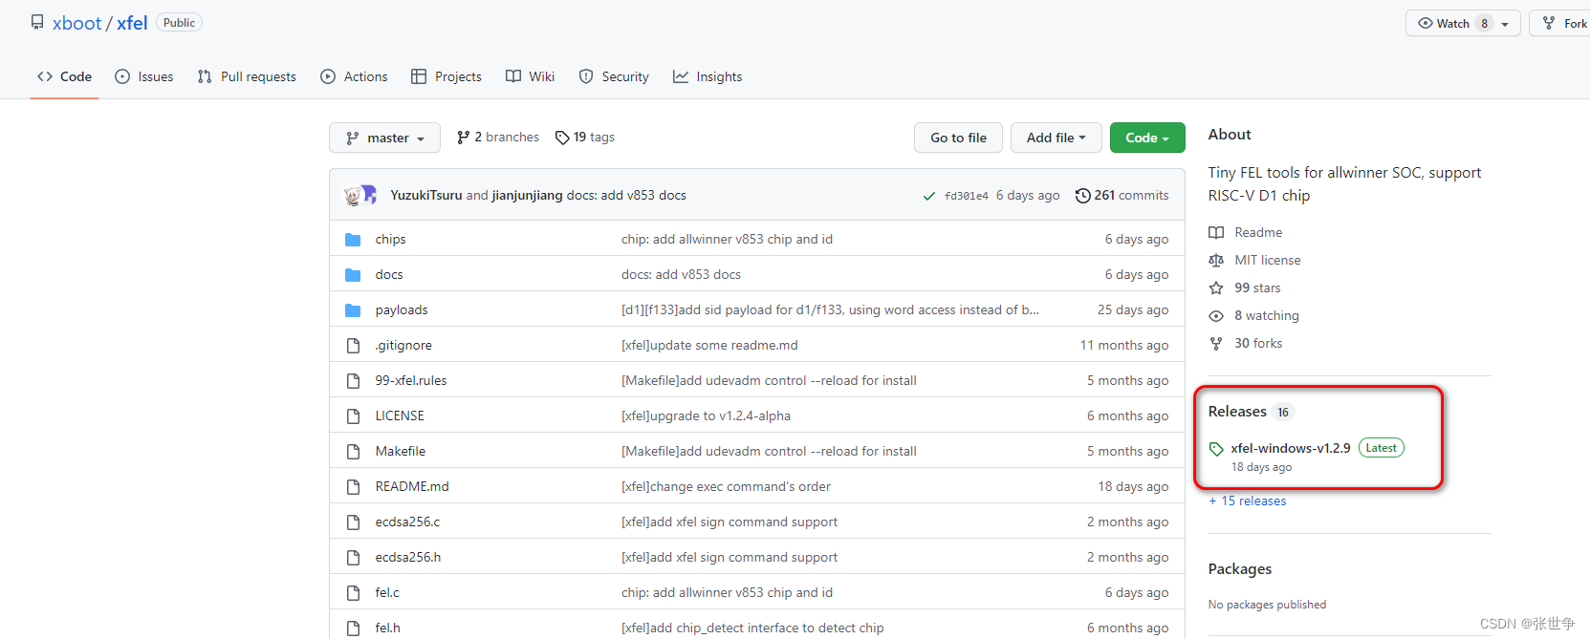Click the '25 days ago' timestamp for payloads

(x=1133, y=310)
